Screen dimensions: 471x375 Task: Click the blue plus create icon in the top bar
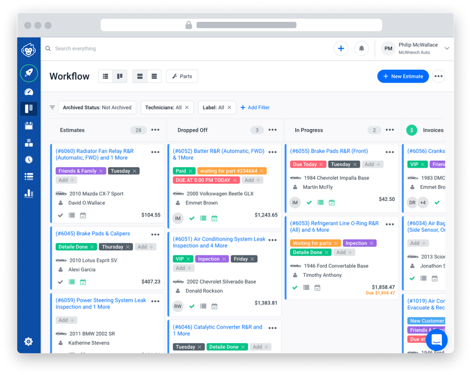point(341,48)
